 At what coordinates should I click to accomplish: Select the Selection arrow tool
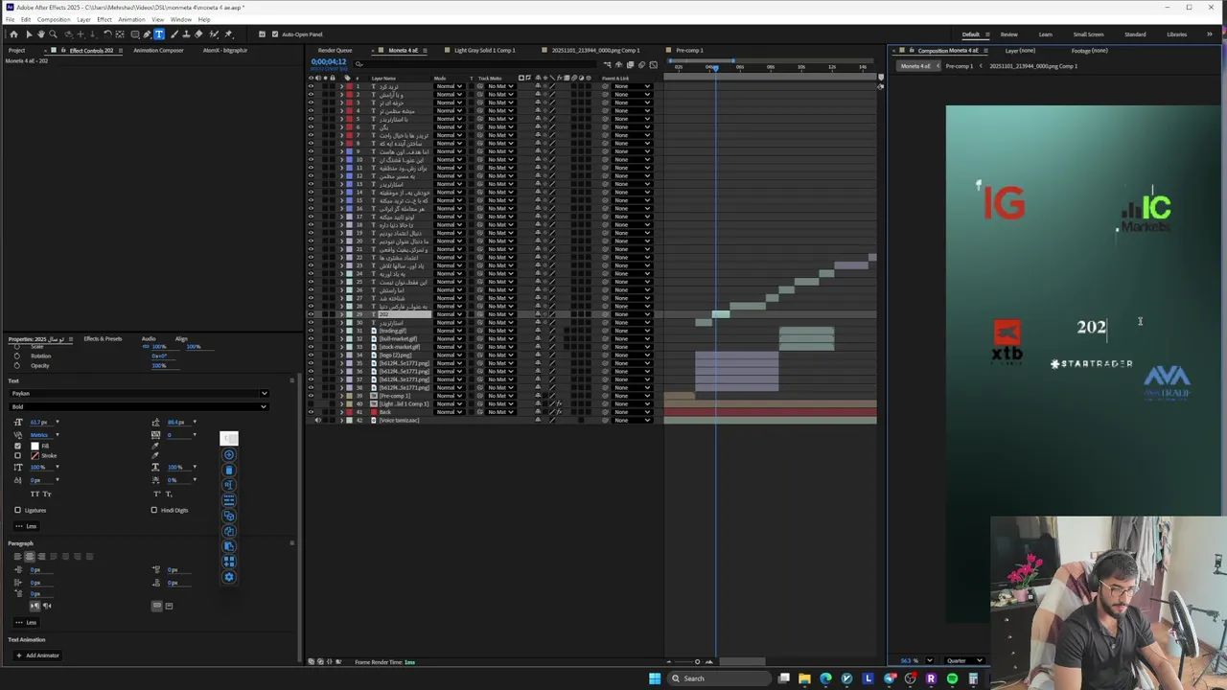click(29, 34)
